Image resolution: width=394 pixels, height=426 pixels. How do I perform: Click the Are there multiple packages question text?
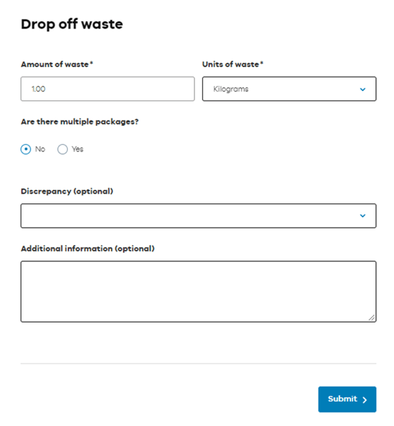[80, 122]
